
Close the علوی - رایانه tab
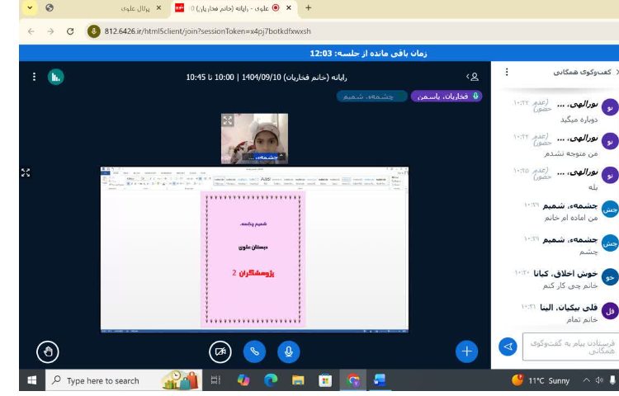(x=289, y=7)
